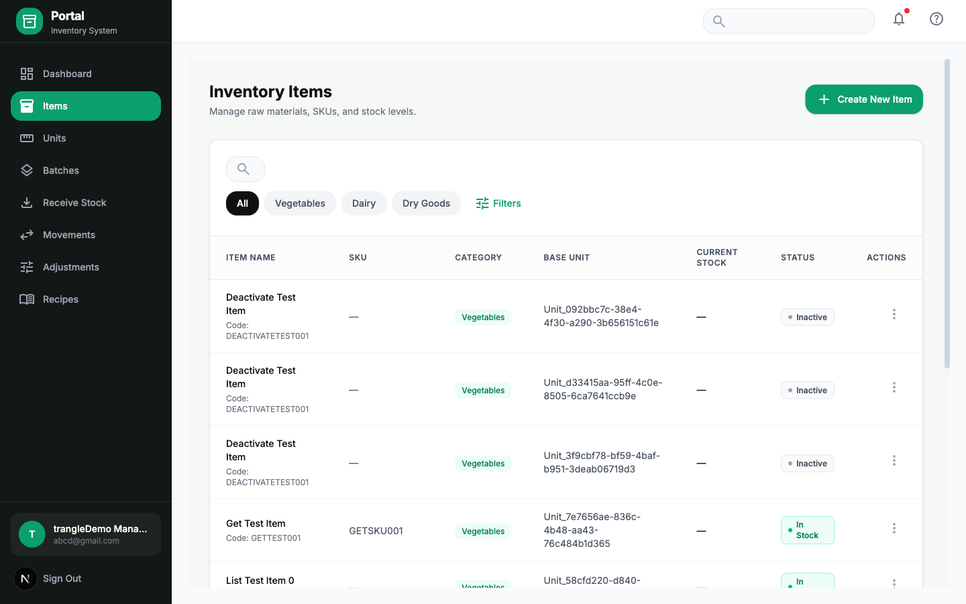966x604 pixels.
Task: Click Vegetables tag in Get Test Item row
Action: click(483, 531)
